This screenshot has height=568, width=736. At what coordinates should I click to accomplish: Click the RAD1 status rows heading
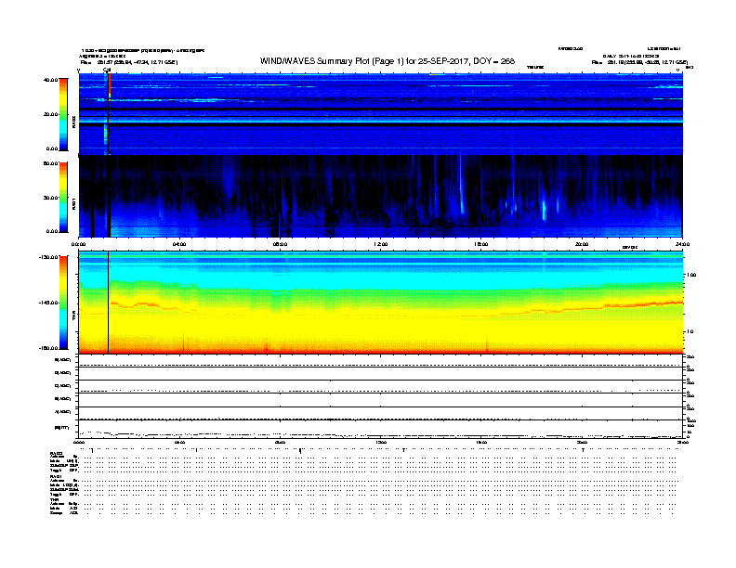(56, 477)
